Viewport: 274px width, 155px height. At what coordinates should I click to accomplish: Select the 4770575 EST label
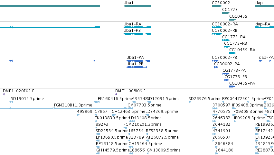pos(222,112)
